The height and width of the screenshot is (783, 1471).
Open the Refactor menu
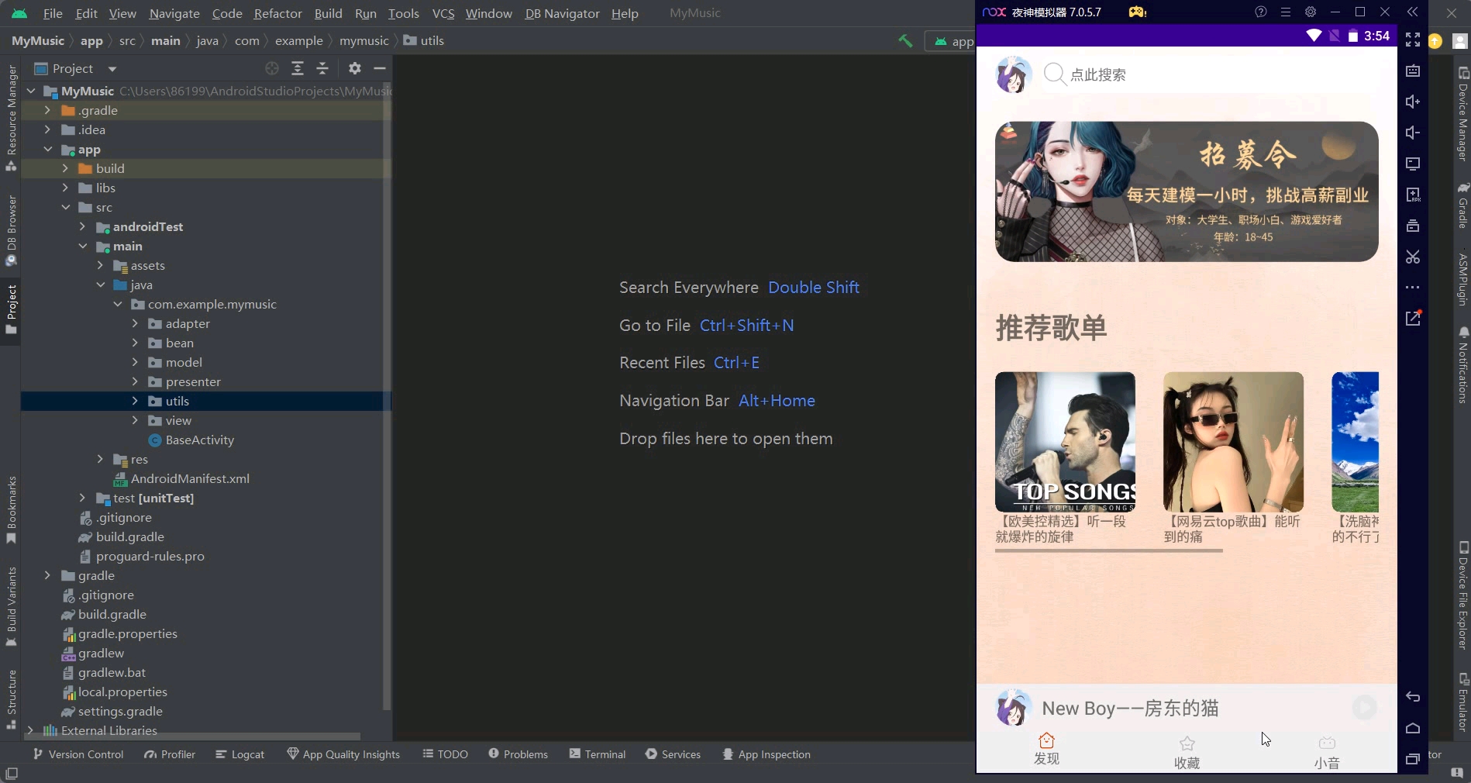coord(277,13)
